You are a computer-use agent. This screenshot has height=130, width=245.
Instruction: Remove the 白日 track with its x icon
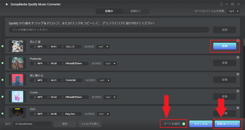click(238, 108)
